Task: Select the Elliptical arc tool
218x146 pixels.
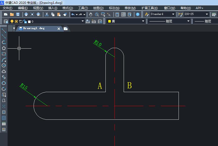Action: (x=4, y=89)
